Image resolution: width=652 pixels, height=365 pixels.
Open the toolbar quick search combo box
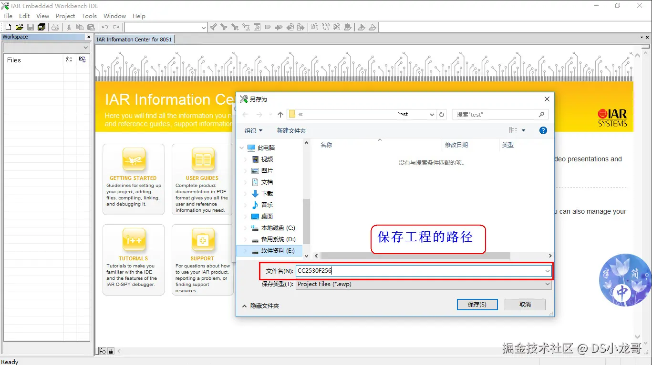tap(166, 28)
